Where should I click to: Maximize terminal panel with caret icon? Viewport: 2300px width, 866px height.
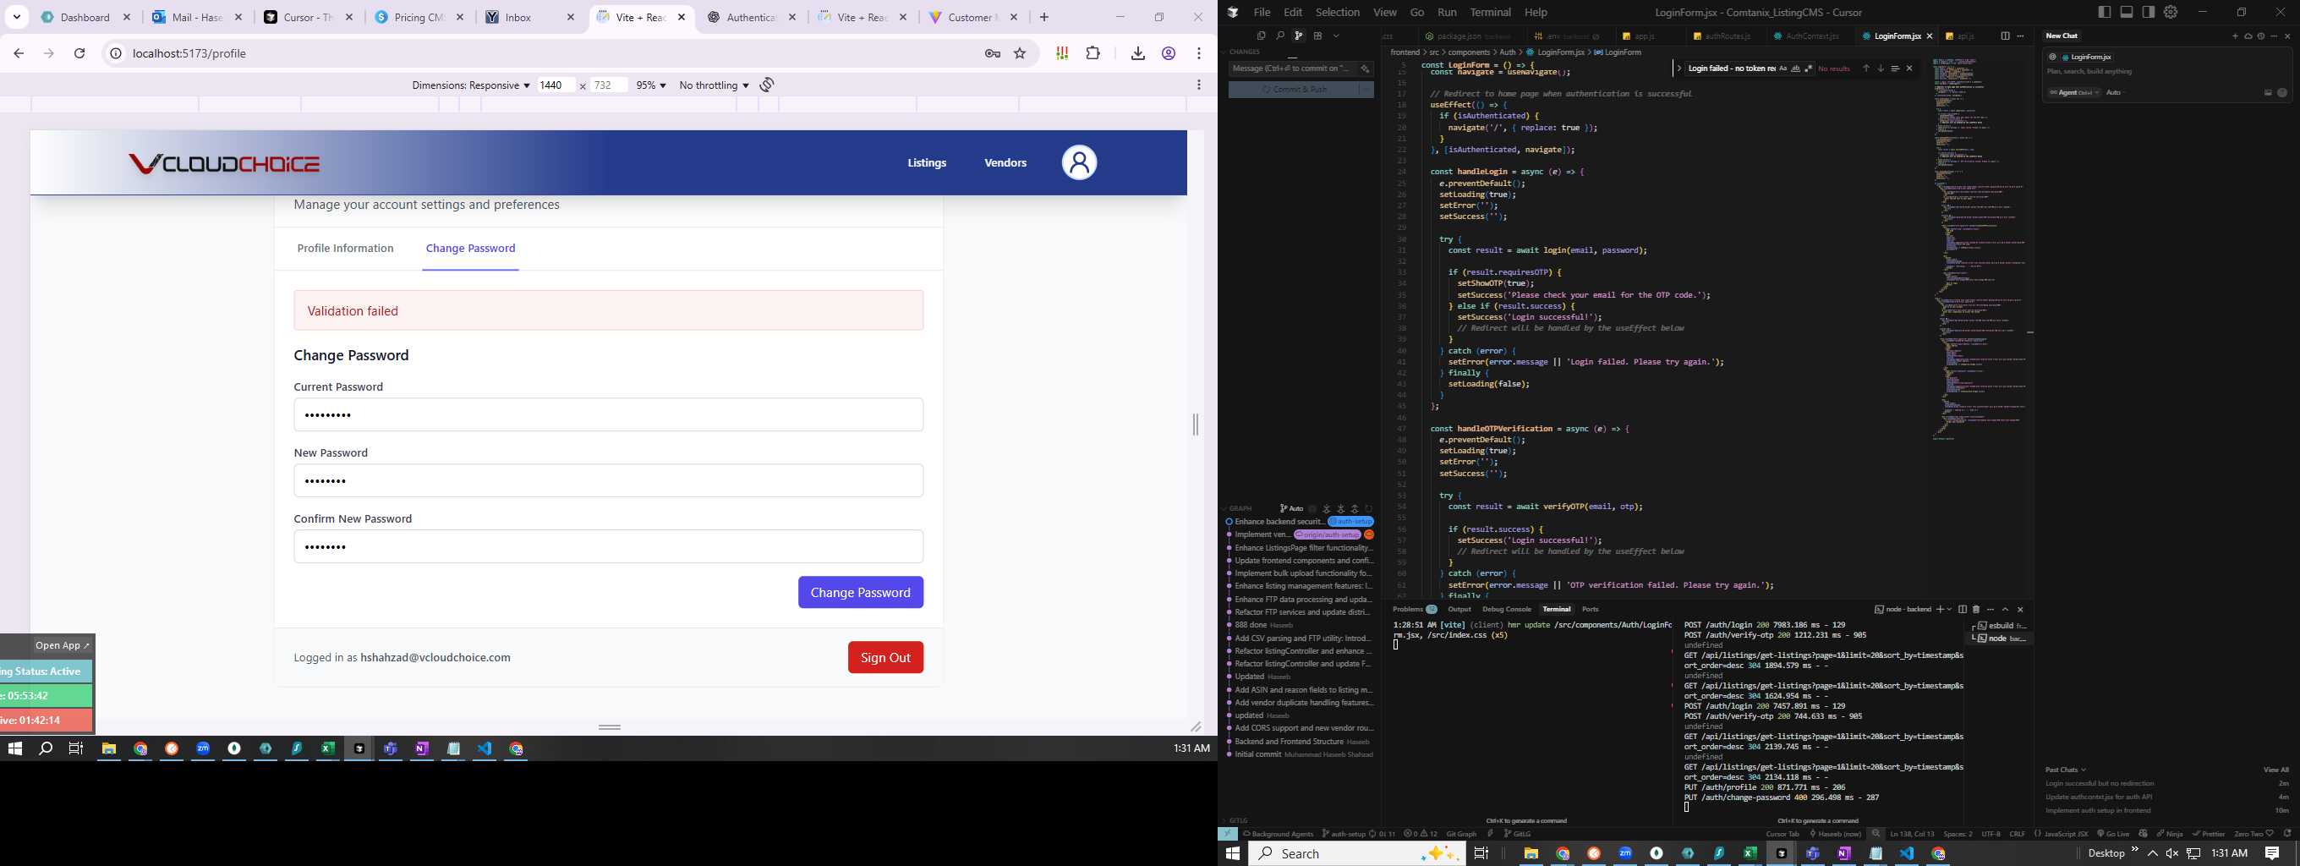pyautogui.click(x=2006, y=610)
